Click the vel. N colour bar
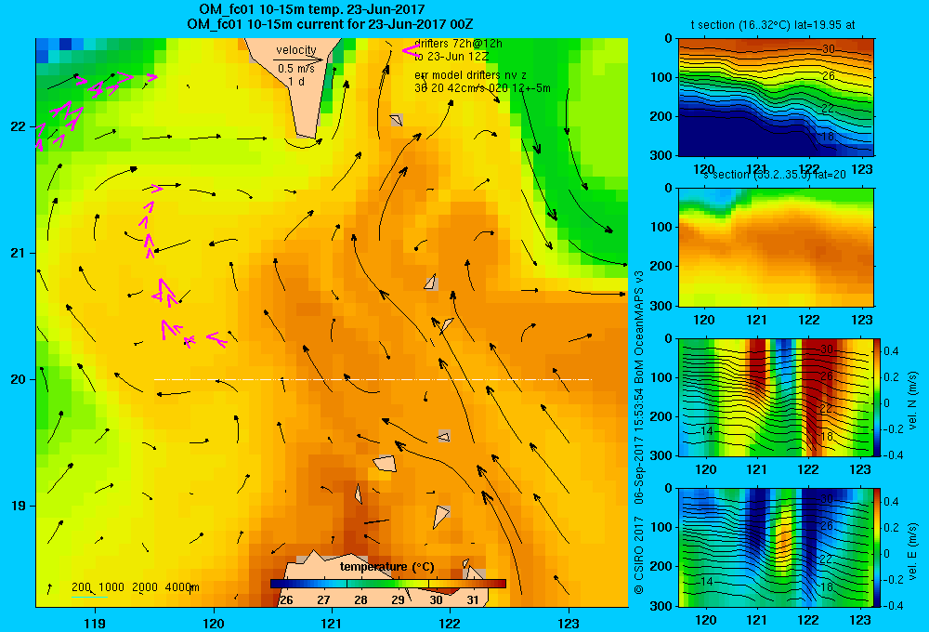Viewport: 929px width, 632px height. click(878, 397)
